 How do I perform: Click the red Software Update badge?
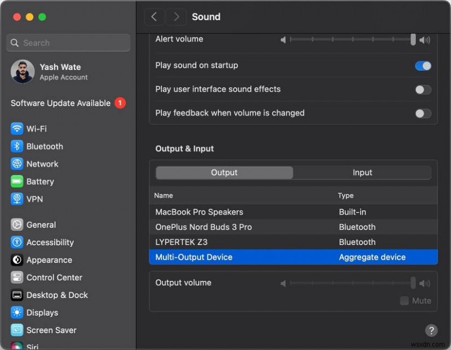tap(120, 103)
